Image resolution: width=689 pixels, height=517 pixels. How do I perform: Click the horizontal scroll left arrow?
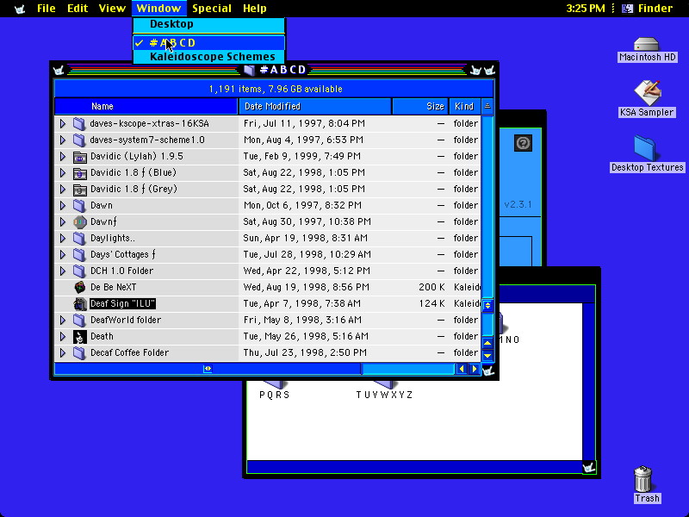(461, 369)
